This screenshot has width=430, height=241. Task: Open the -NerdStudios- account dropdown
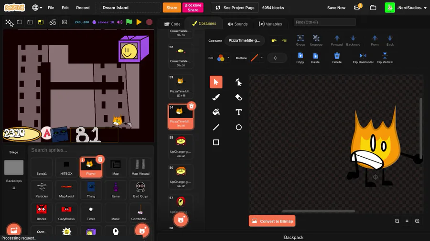pyautogui.click(x=406, y=8)
